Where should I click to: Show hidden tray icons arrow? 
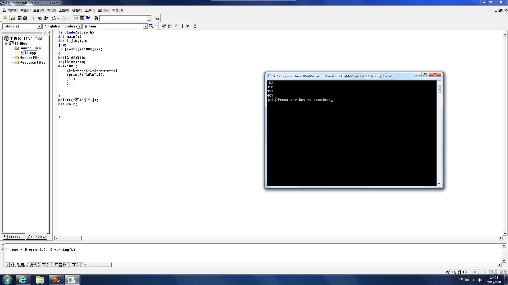click(473, 280)
